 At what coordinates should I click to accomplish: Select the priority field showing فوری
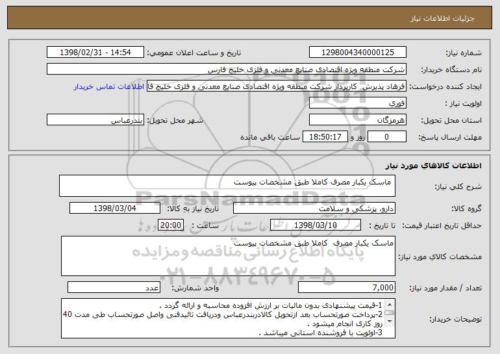(357, 103)
